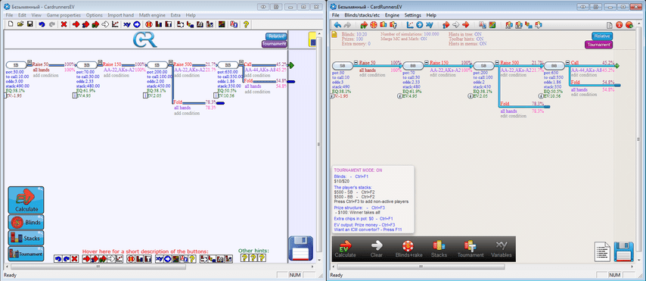Click red X delete icon in left toolbar
Screen dimensions: 646x281
coord(64,24)
